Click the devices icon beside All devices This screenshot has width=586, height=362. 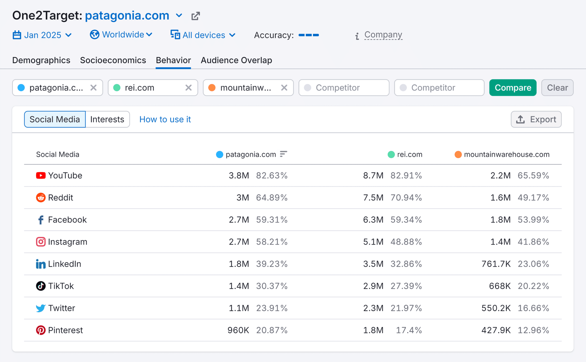tap(175, 35)
